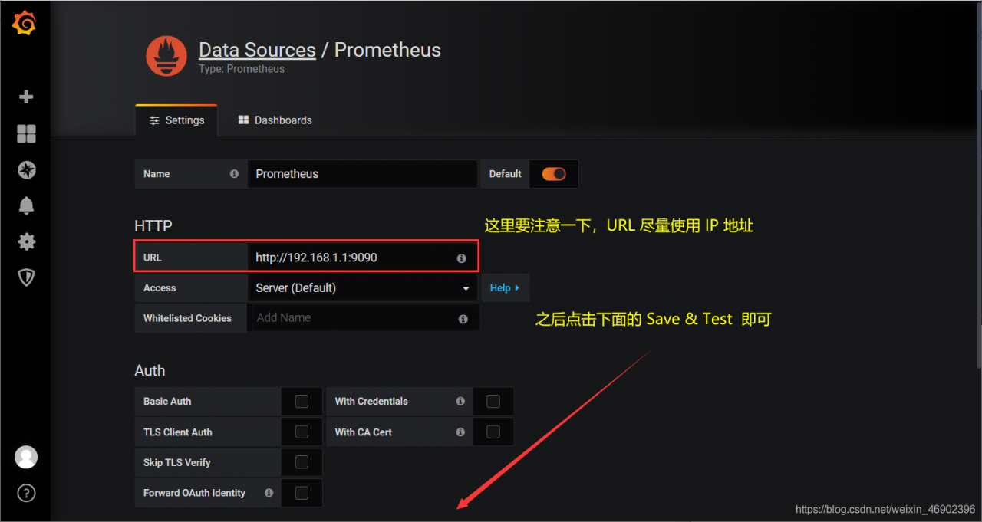Click the TLS Client Auth label

pyautogui.click(x=178, y=432)
